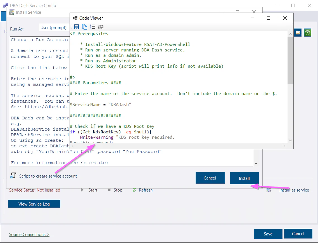Toggle line numbers in Code Viewer

click(93, 27)
